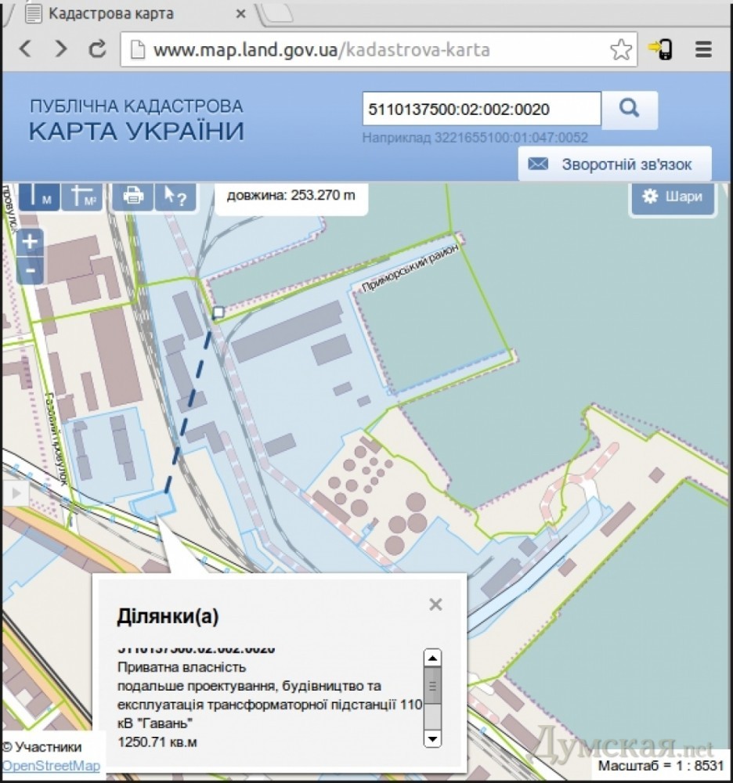
Task: Open the OpenStreetMap link
Action: click(x=51, y=766)
